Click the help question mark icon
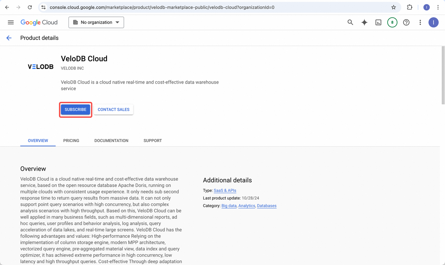The height and width of the screenshot is (265, 445). tap(406, 22)
